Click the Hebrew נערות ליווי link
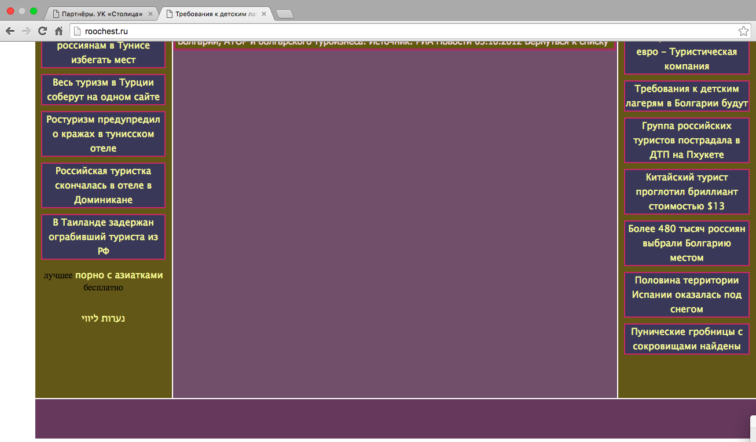 [x=103, y=318]
